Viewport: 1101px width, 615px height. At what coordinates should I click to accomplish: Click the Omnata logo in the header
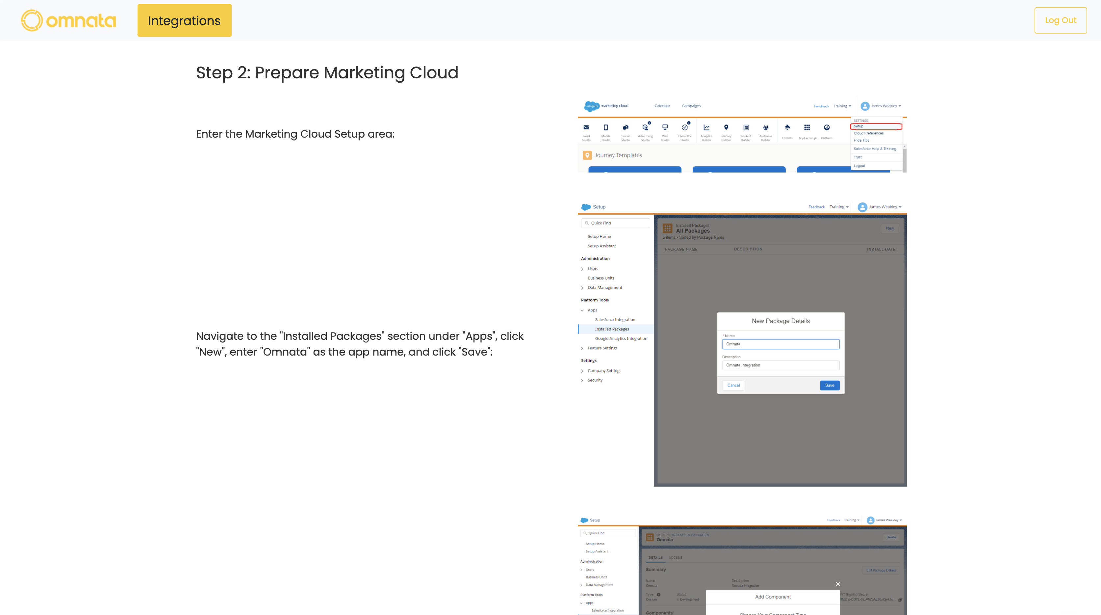[x=68, y=20]
